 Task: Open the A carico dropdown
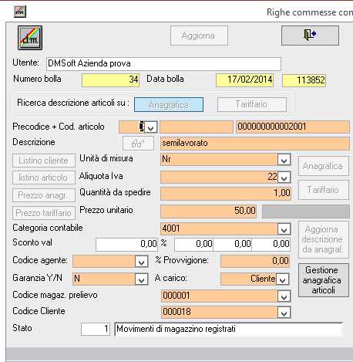[282, 279]
